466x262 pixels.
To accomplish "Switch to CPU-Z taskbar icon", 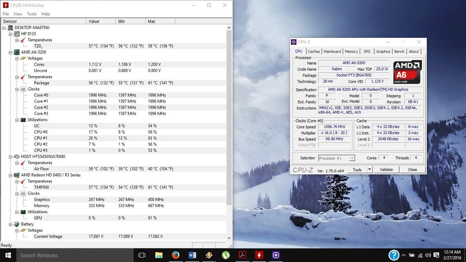I will coord(276,255).
